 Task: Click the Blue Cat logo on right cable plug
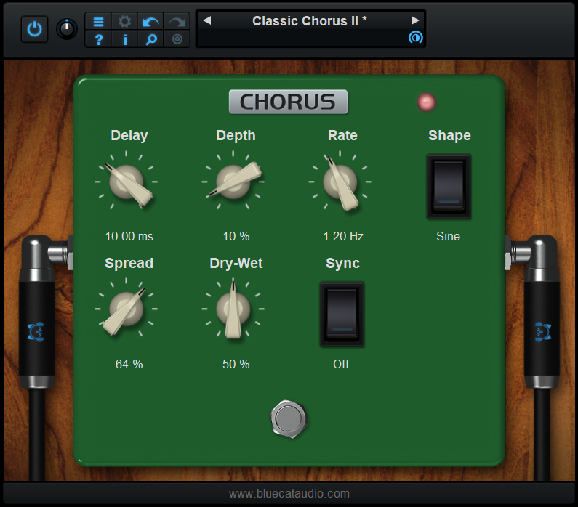543,332
